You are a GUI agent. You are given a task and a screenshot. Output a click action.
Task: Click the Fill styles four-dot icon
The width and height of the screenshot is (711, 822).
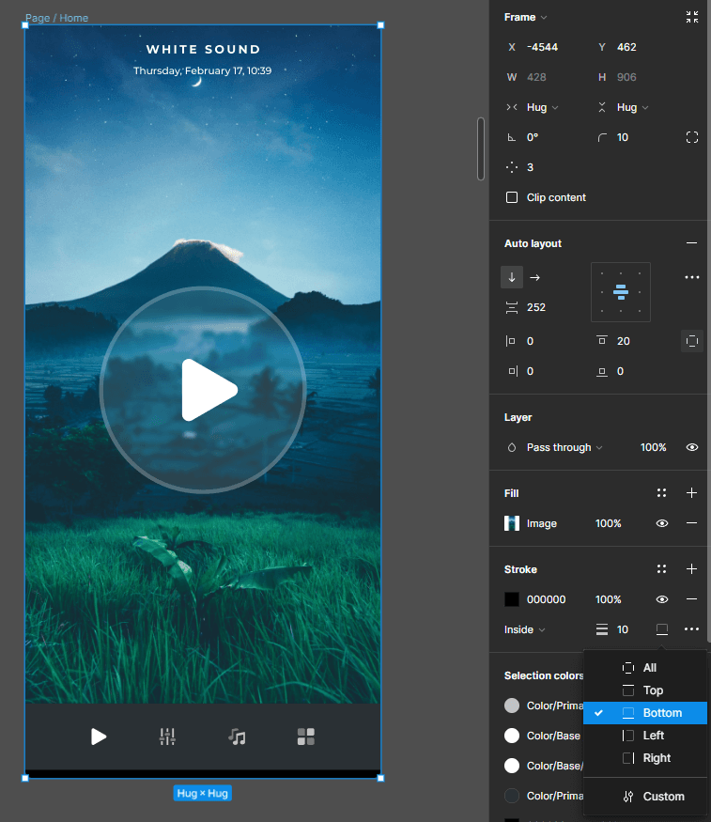(x=662, y=493)
